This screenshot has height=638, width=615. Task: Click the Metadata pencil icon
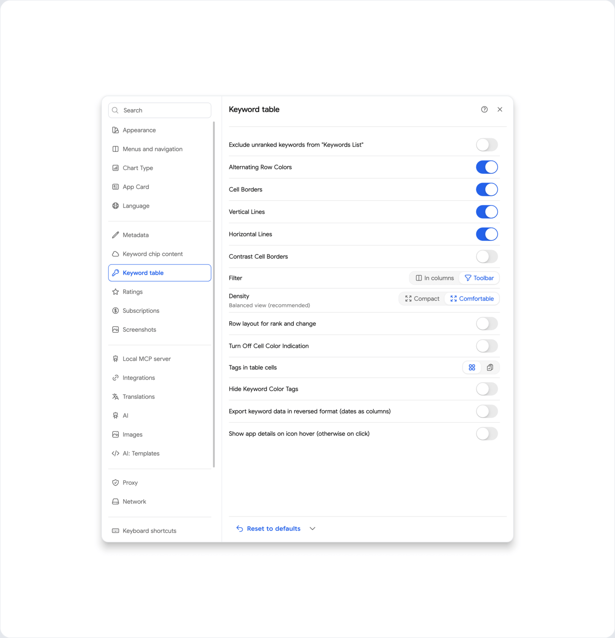click(115, 235)
